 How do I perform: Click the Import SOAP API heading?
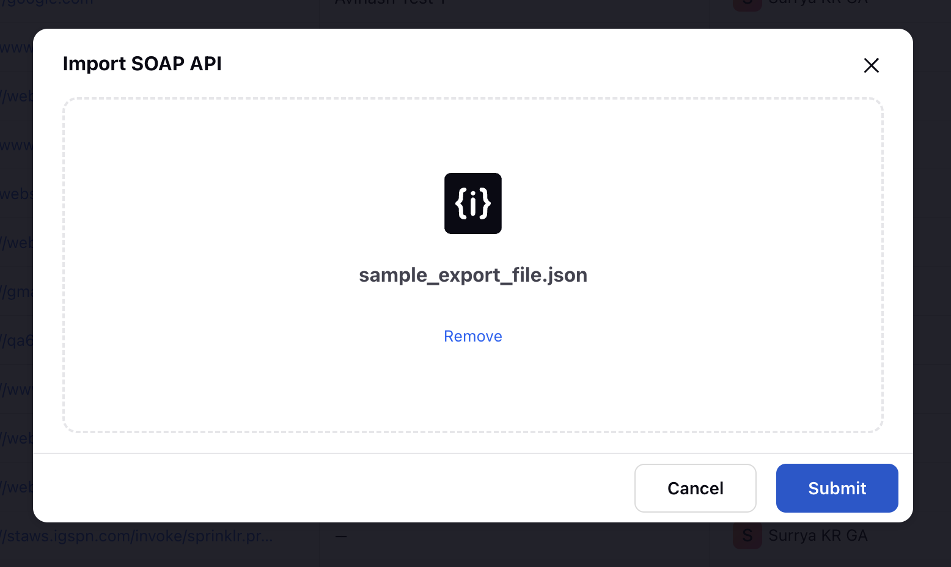click(x=142, y=64)
